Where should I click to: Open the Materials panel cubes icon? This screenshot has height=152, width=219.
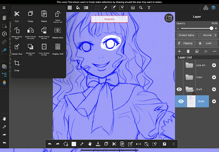point(206,8)
